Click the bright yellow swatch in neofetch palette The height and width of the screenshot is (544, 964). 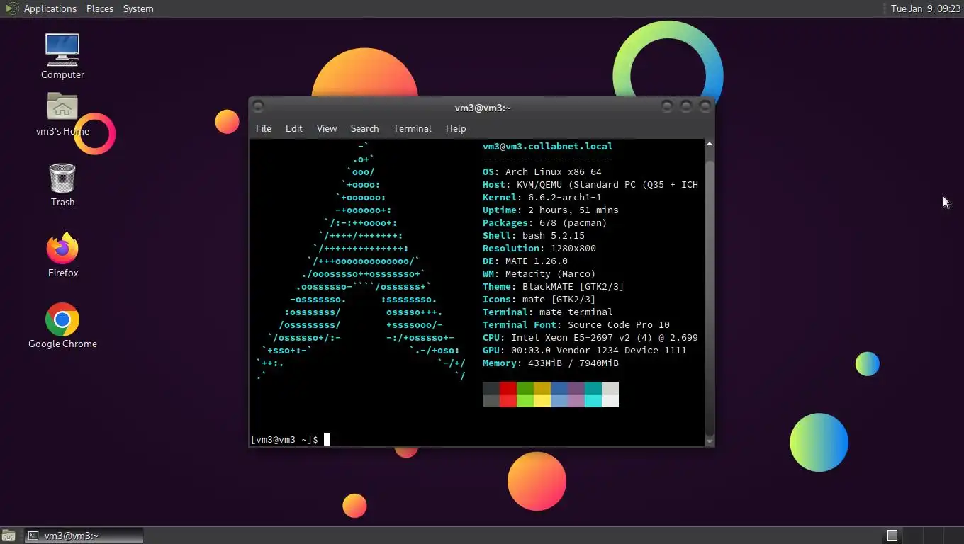tap(542, 401)
